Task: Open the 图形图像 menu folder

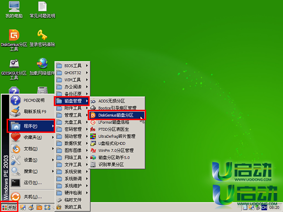Action: click(x=72, y=150)
